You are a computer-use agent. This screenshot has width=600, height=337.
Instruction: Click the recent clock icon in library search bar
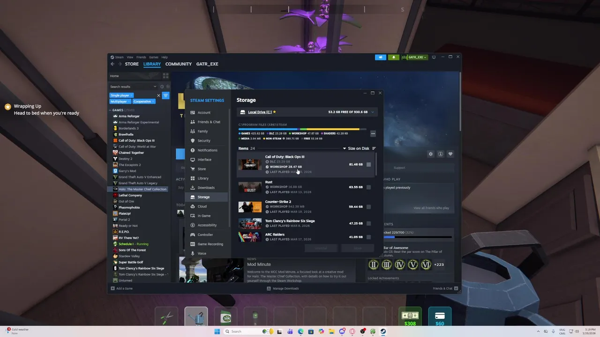(162, 87)
